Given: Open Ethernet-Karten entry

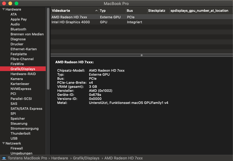Looking at the screenshot, I should click(x=24, y=49).
